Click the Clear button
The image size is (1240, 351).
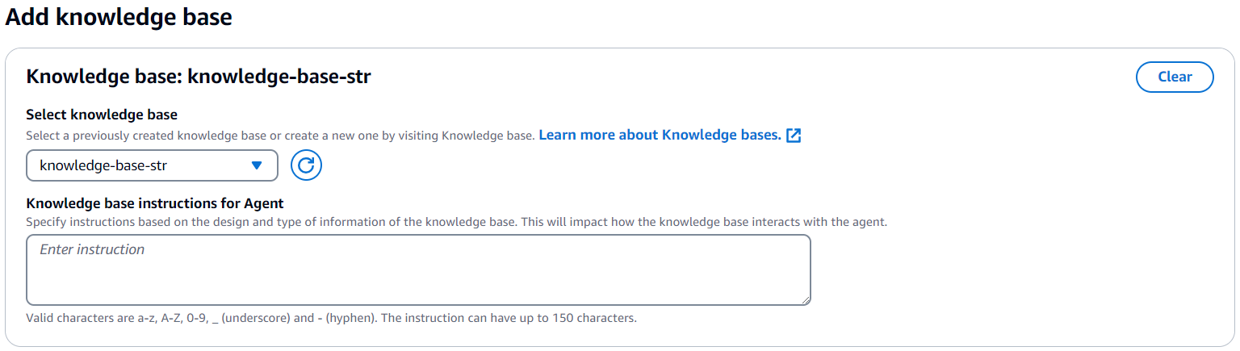click(1175, 77)
